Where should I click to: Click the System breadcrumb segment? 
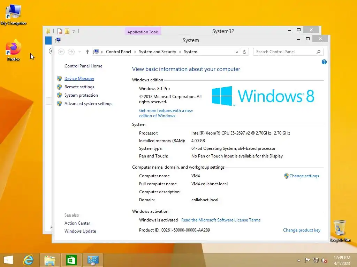(x=191, y=52)
